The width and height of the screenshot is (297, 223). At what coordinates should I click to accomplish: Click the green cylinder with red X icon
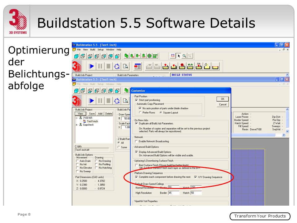[x=132, y=56]
